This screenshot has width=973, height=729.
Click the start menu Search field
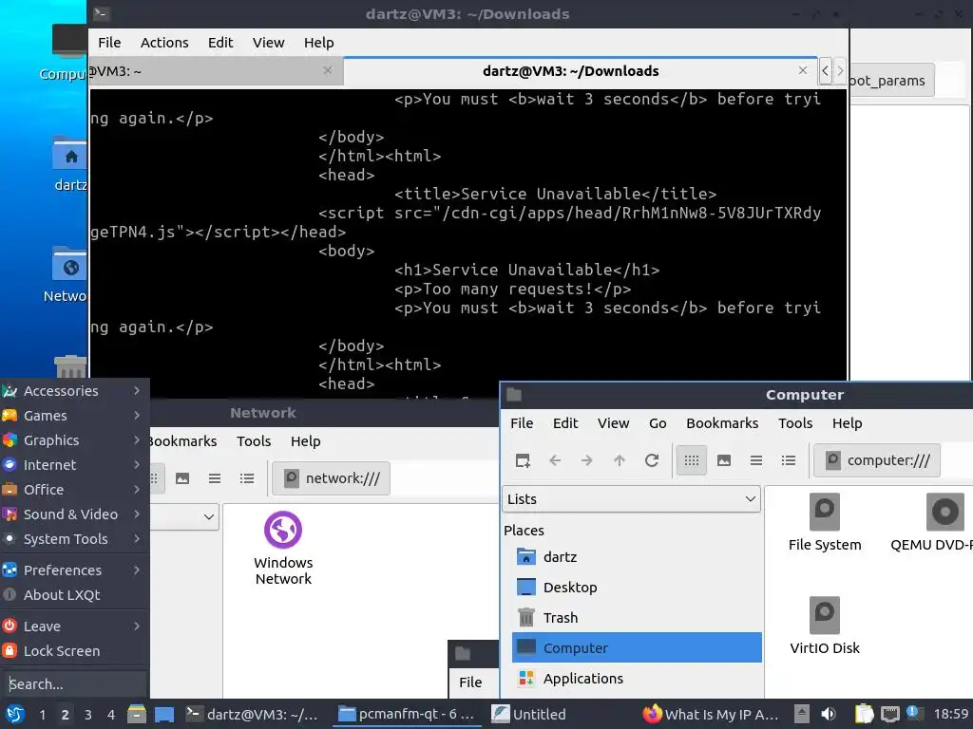pyautogui.click(x=74, y=684)
